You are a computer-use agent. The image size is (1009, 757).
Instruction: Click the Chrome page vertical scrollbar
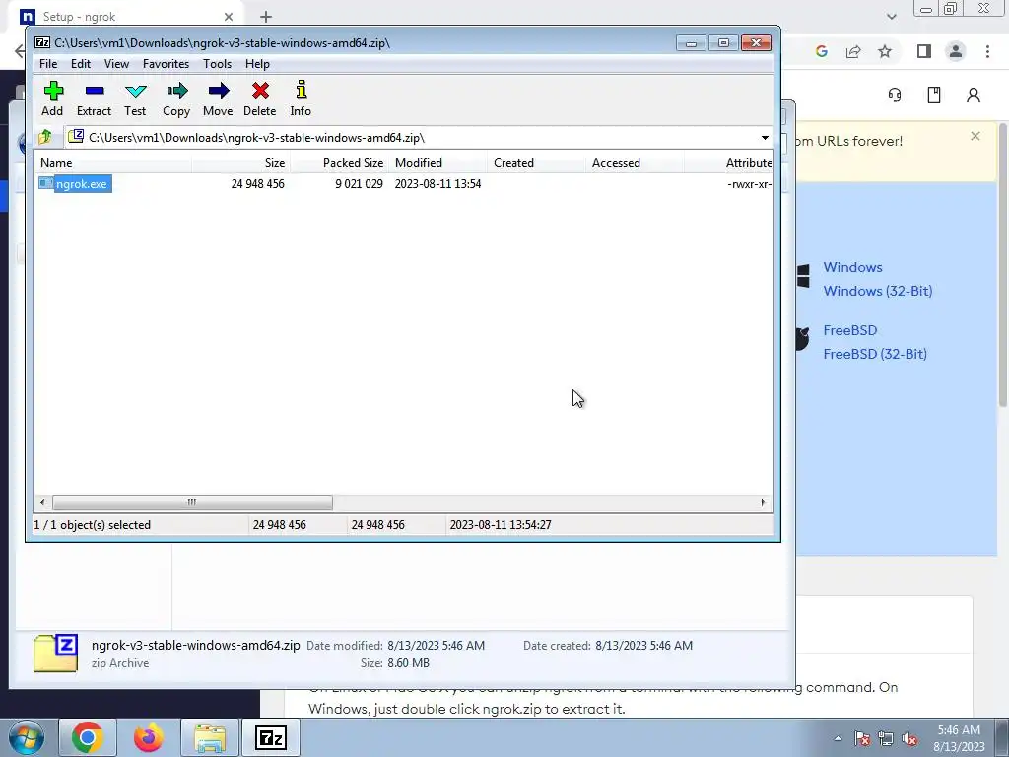click(x=1002, y=264)
